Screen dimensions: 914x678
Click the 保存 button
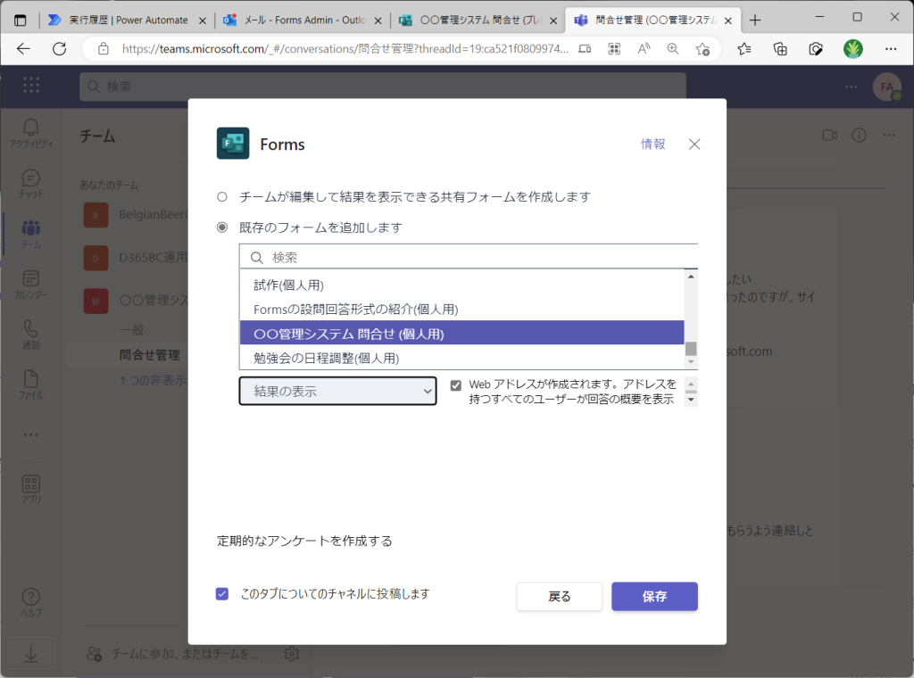pos(654,597)
